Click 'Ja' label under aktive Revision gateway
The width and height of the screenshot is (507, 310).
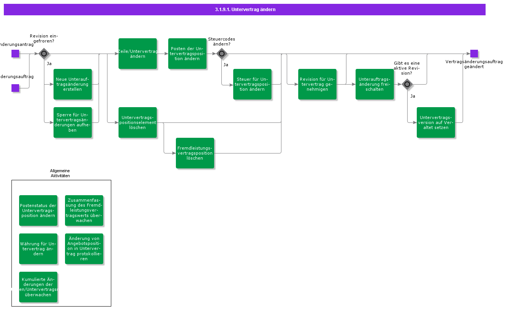click(413, 96)
